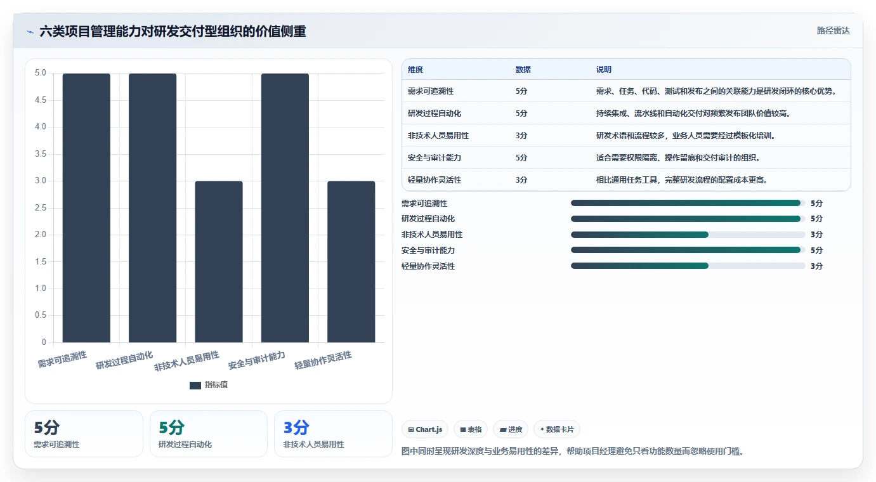Open the 5分 研发过程自动化 data card
This screenshot has width=876, height=482.
[x=209, y=434]
